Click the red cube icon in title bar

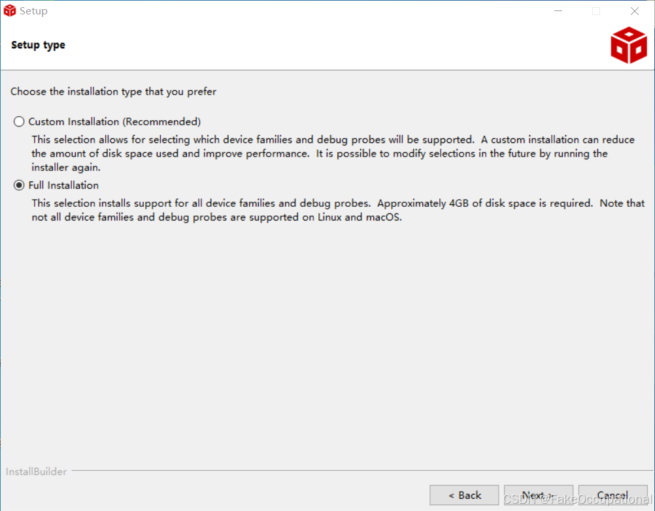click(10, 10)
